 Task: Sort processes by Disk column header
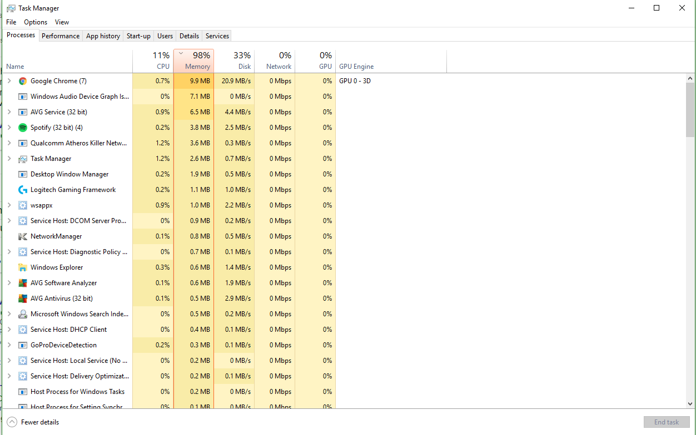[x=234, y=61]
